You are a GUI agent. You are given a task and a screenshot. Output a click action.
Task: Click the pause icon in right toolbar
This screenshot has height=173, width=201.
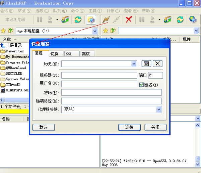click(142, 19)
